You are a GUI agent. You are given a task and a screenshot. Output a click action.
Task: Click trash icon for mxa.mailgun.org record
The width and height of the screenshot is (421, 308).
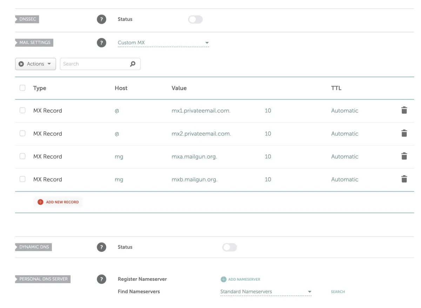point(404,156)
